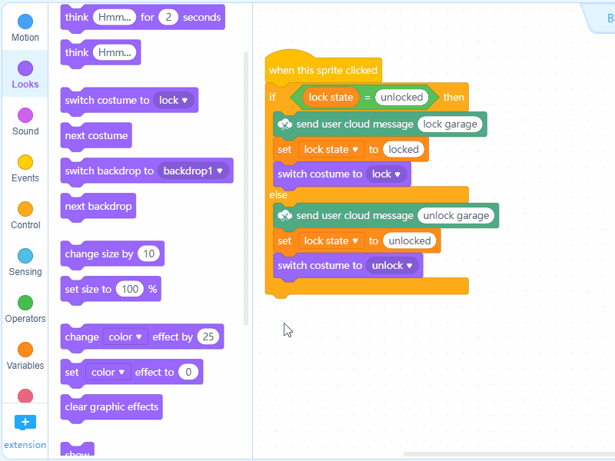Screen dimensions: 615x461
Task: Select the orange Variables category
Action: 25,350
